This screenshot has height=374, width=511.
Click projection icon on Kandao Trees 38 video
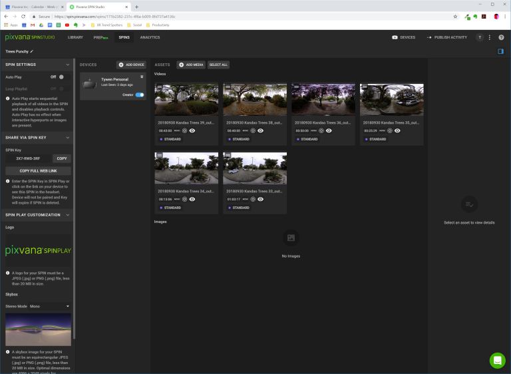(253, 130)
